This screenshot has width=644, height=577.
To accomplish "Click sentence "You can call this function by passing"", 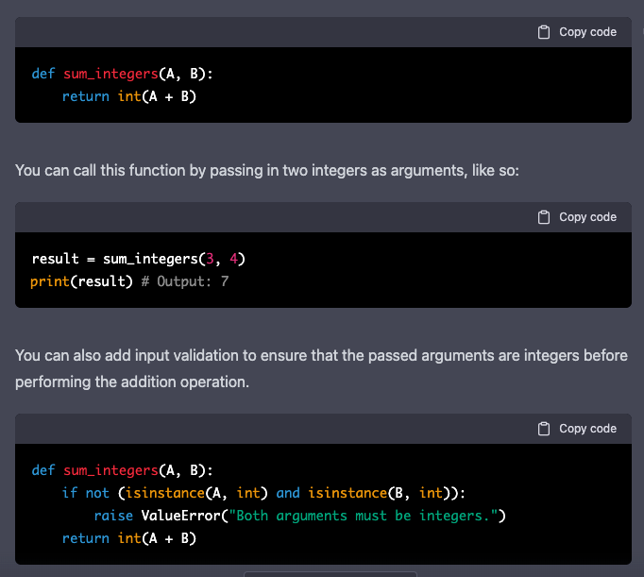I will click(267, 170).
